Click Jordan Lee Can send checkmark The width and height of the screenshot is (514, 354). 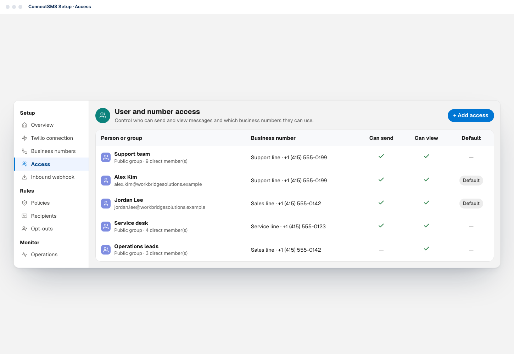click(x=381, y=202)
